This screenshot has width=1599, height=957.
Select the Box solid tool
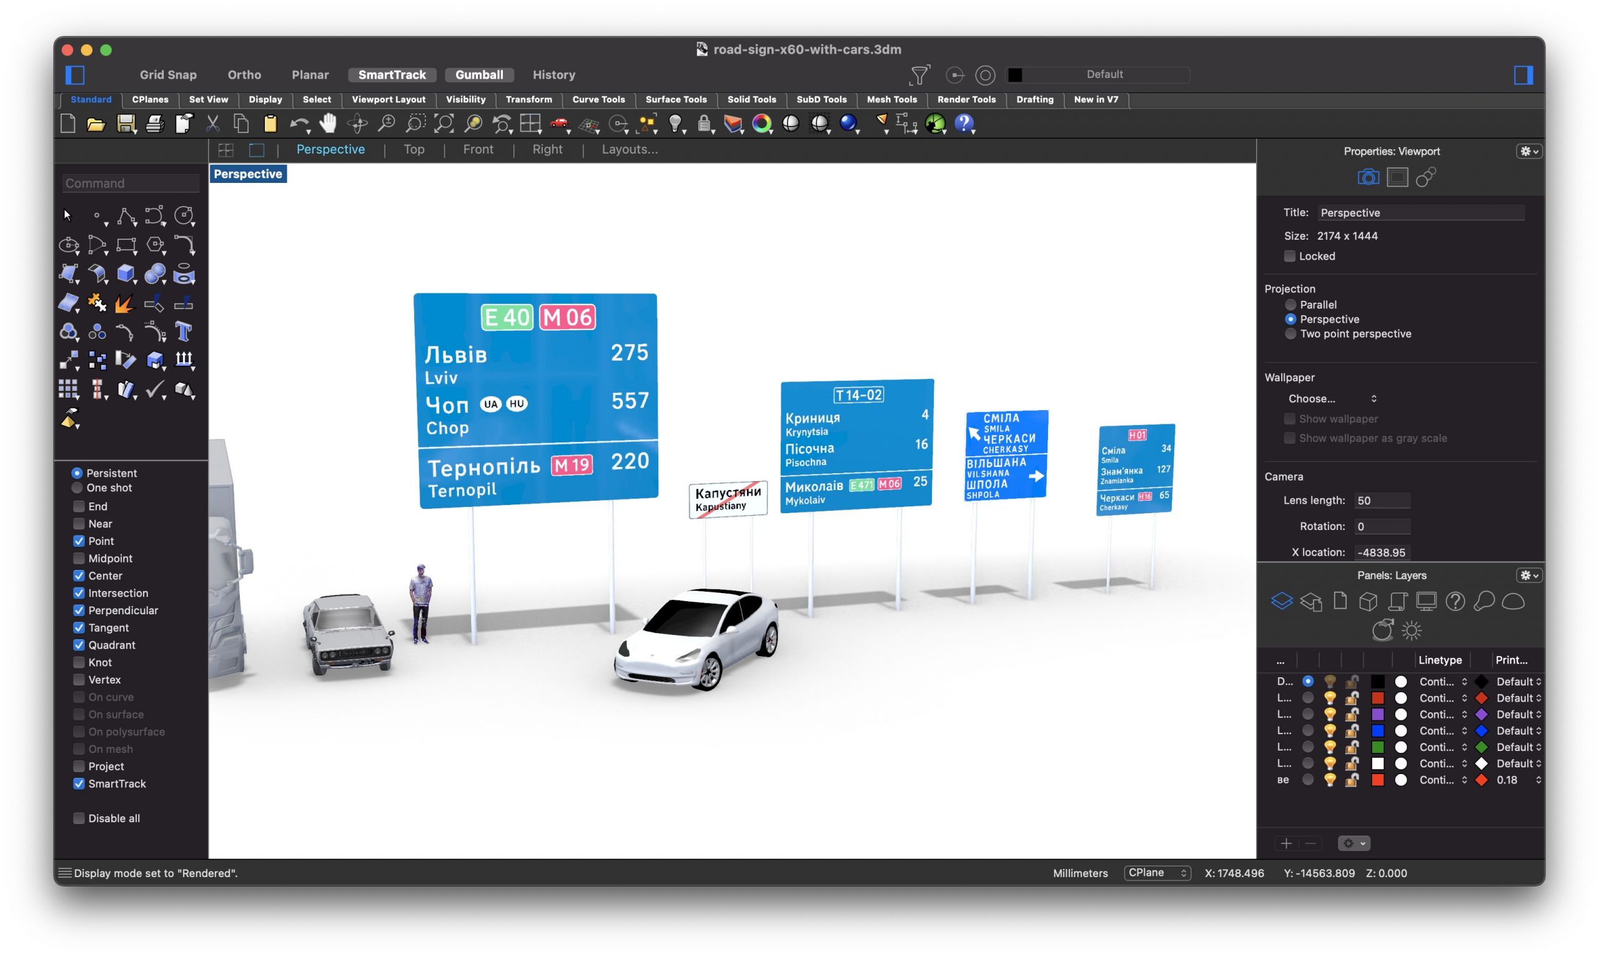point(126,273)
